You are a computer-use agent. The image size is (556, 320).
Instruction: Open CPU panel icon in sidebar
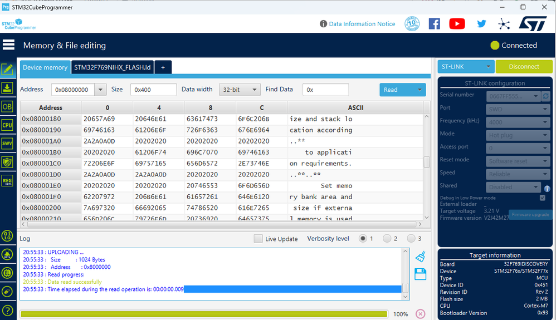point(7,125)
